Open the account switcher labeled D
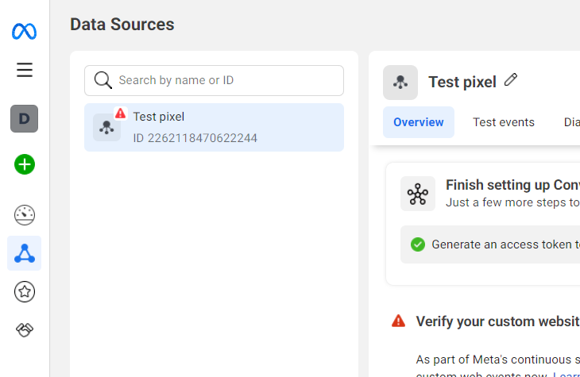 pyautogui.click(x=24, y=119)
